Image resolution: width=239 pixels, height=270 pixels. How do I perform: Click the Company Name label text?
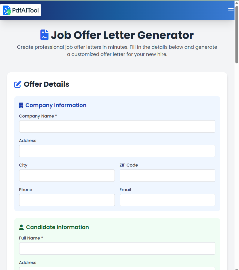[x=36, y=116]
